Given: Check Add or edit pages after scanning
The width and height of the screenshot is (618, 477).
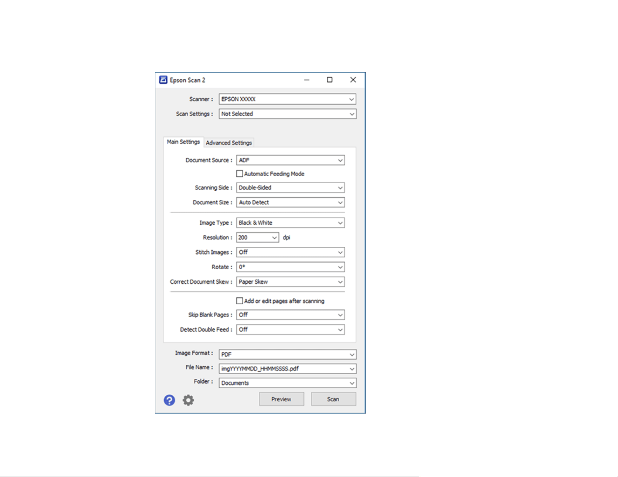Looking at the screenshot, I should (239, 301).
